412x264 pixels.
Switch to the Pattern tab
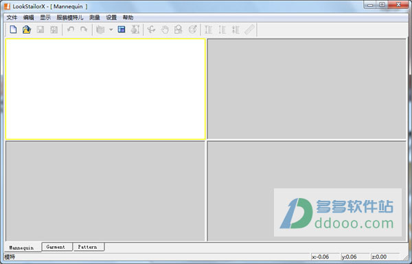[89, 247]
